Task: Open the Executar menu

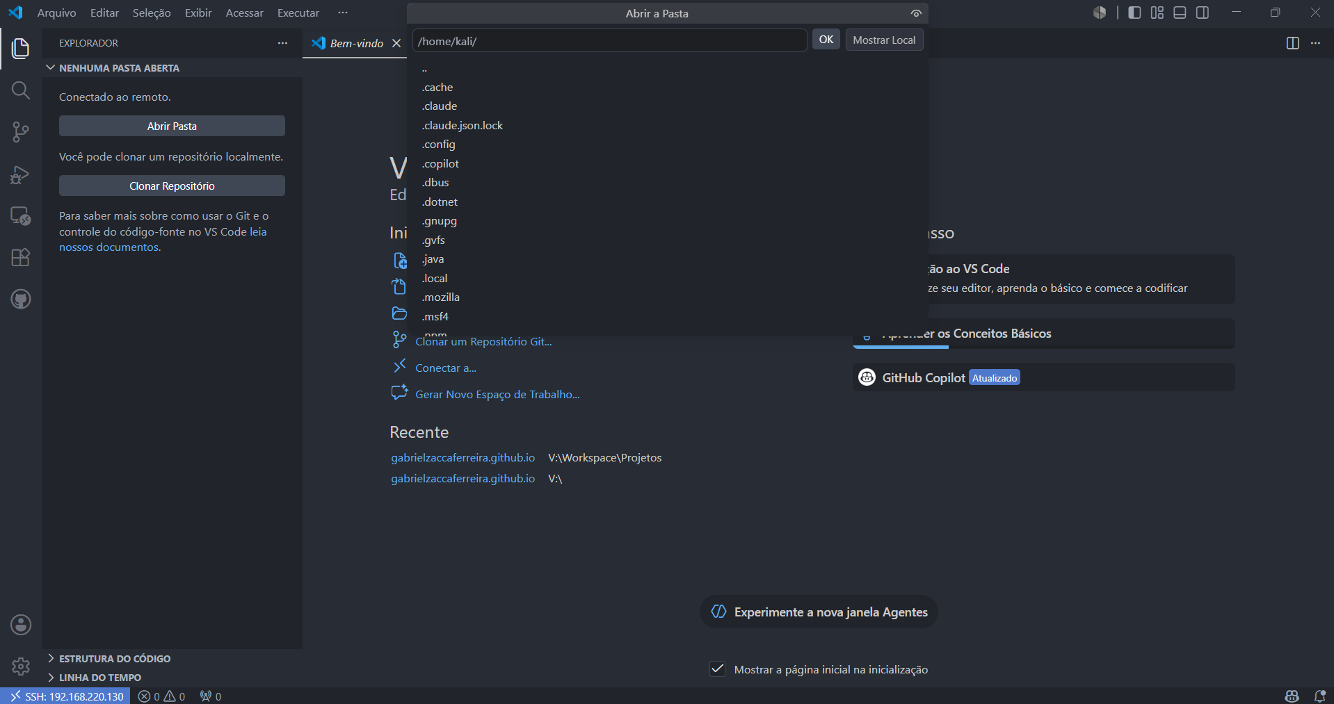Action: [x=298, y=13]
